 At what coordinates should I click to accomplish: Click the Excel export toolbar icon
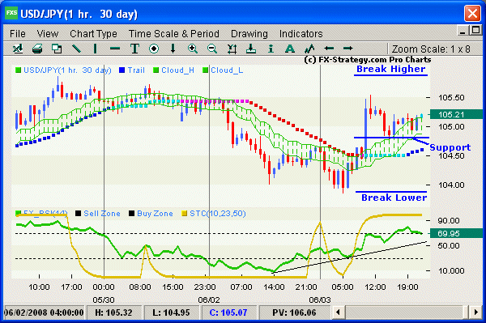click(18, 49)
